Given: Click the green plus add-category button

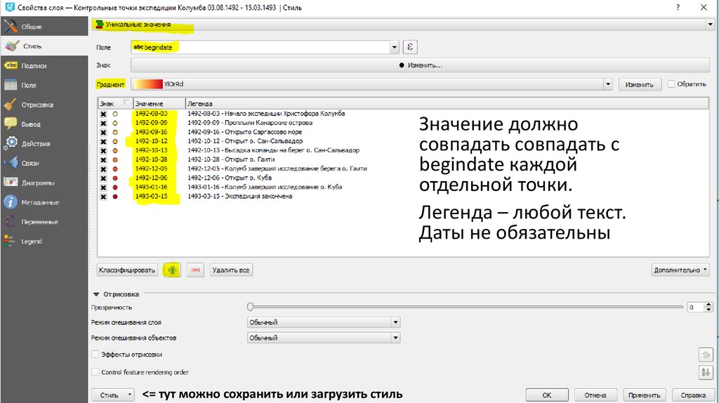Looking at the screenshot, I should [172, 270].
